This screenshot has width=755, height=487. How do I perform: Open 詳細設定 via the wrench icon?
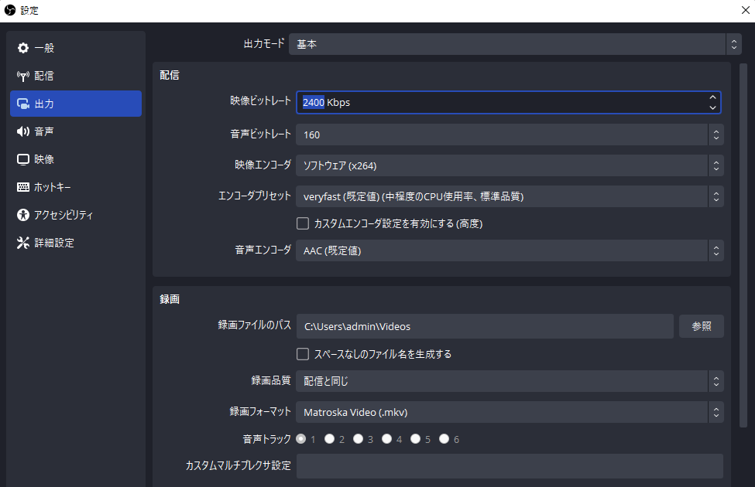pyautogui.click(x=23, y=242)
